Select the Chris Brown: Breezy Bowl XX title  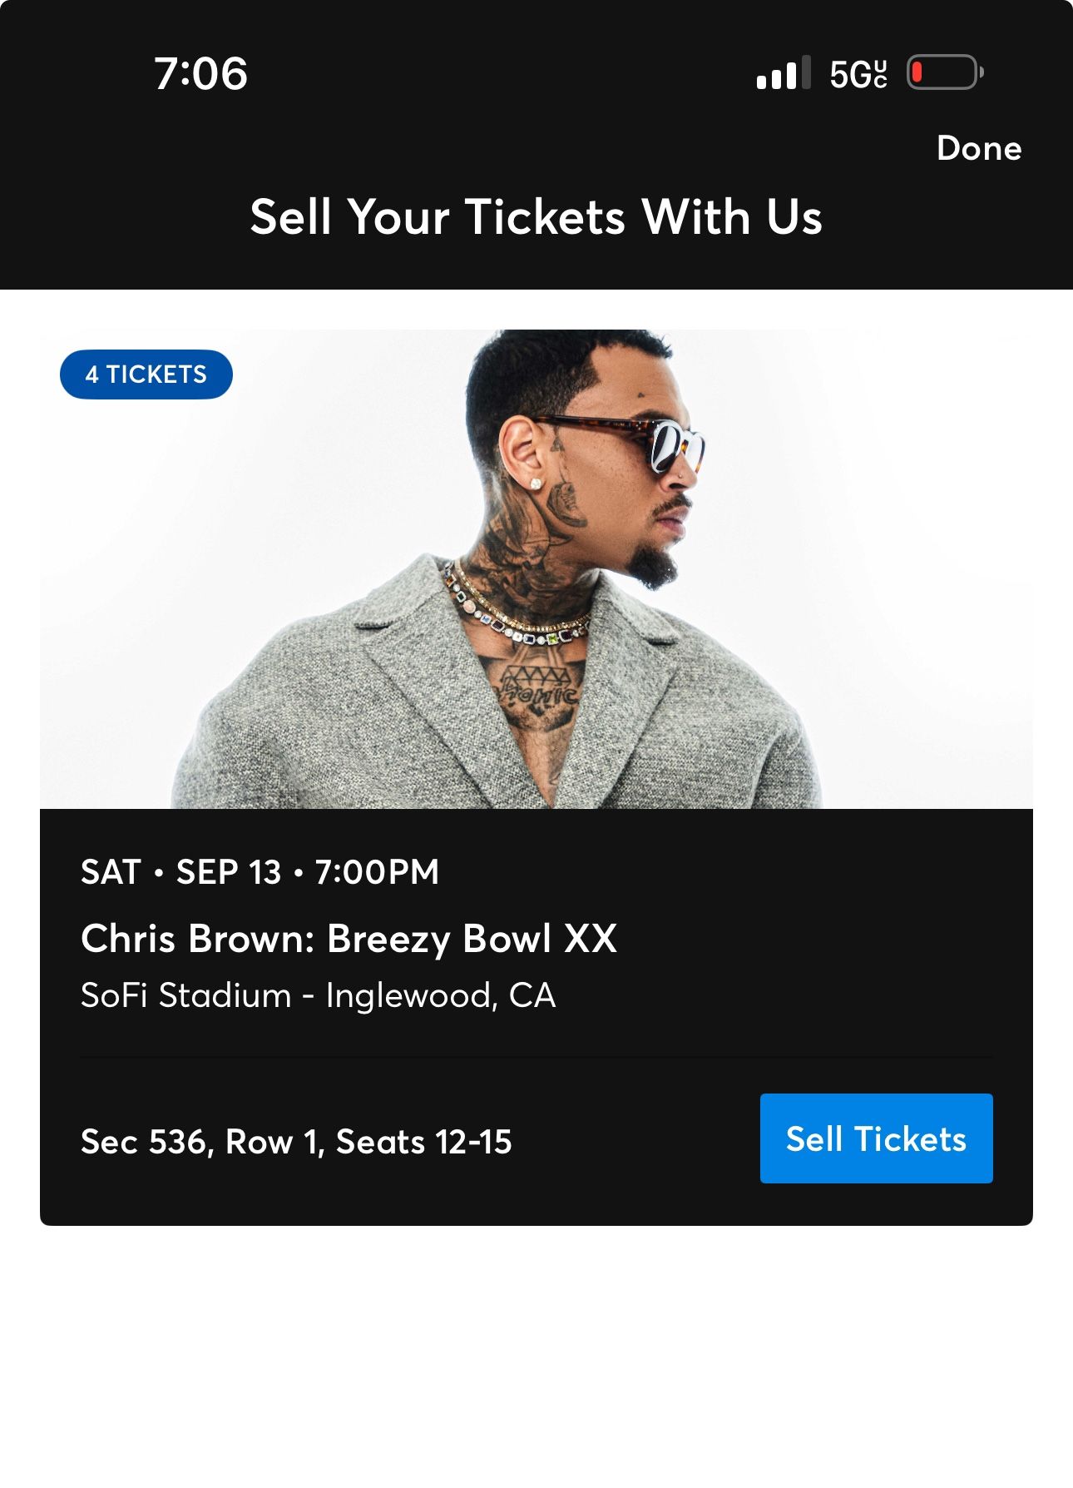point(349,939)
